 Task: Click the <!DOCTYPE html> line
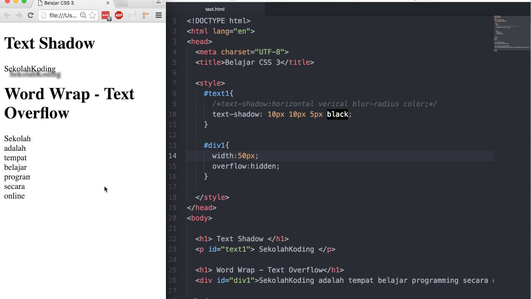pos(219,21)
